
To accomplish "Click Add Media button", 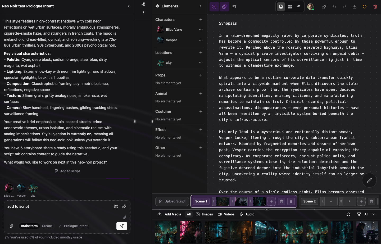I will point(169,214).
